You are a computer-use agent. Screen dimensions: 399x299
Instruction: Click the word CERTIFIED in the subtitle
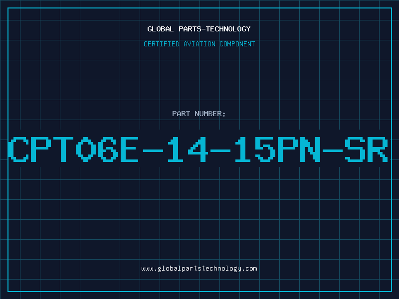(162, 44)
